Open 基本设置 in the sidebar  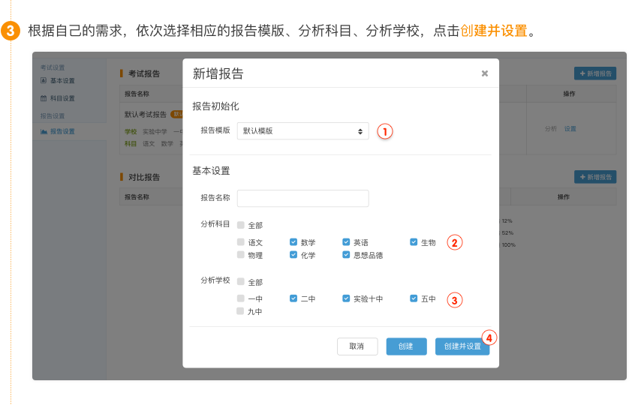tap(62, 81)
